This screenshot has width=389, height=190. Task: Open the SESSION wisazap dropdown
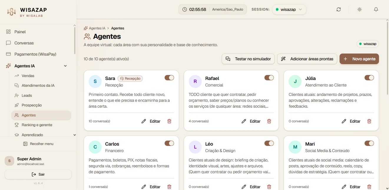[289, 9]
